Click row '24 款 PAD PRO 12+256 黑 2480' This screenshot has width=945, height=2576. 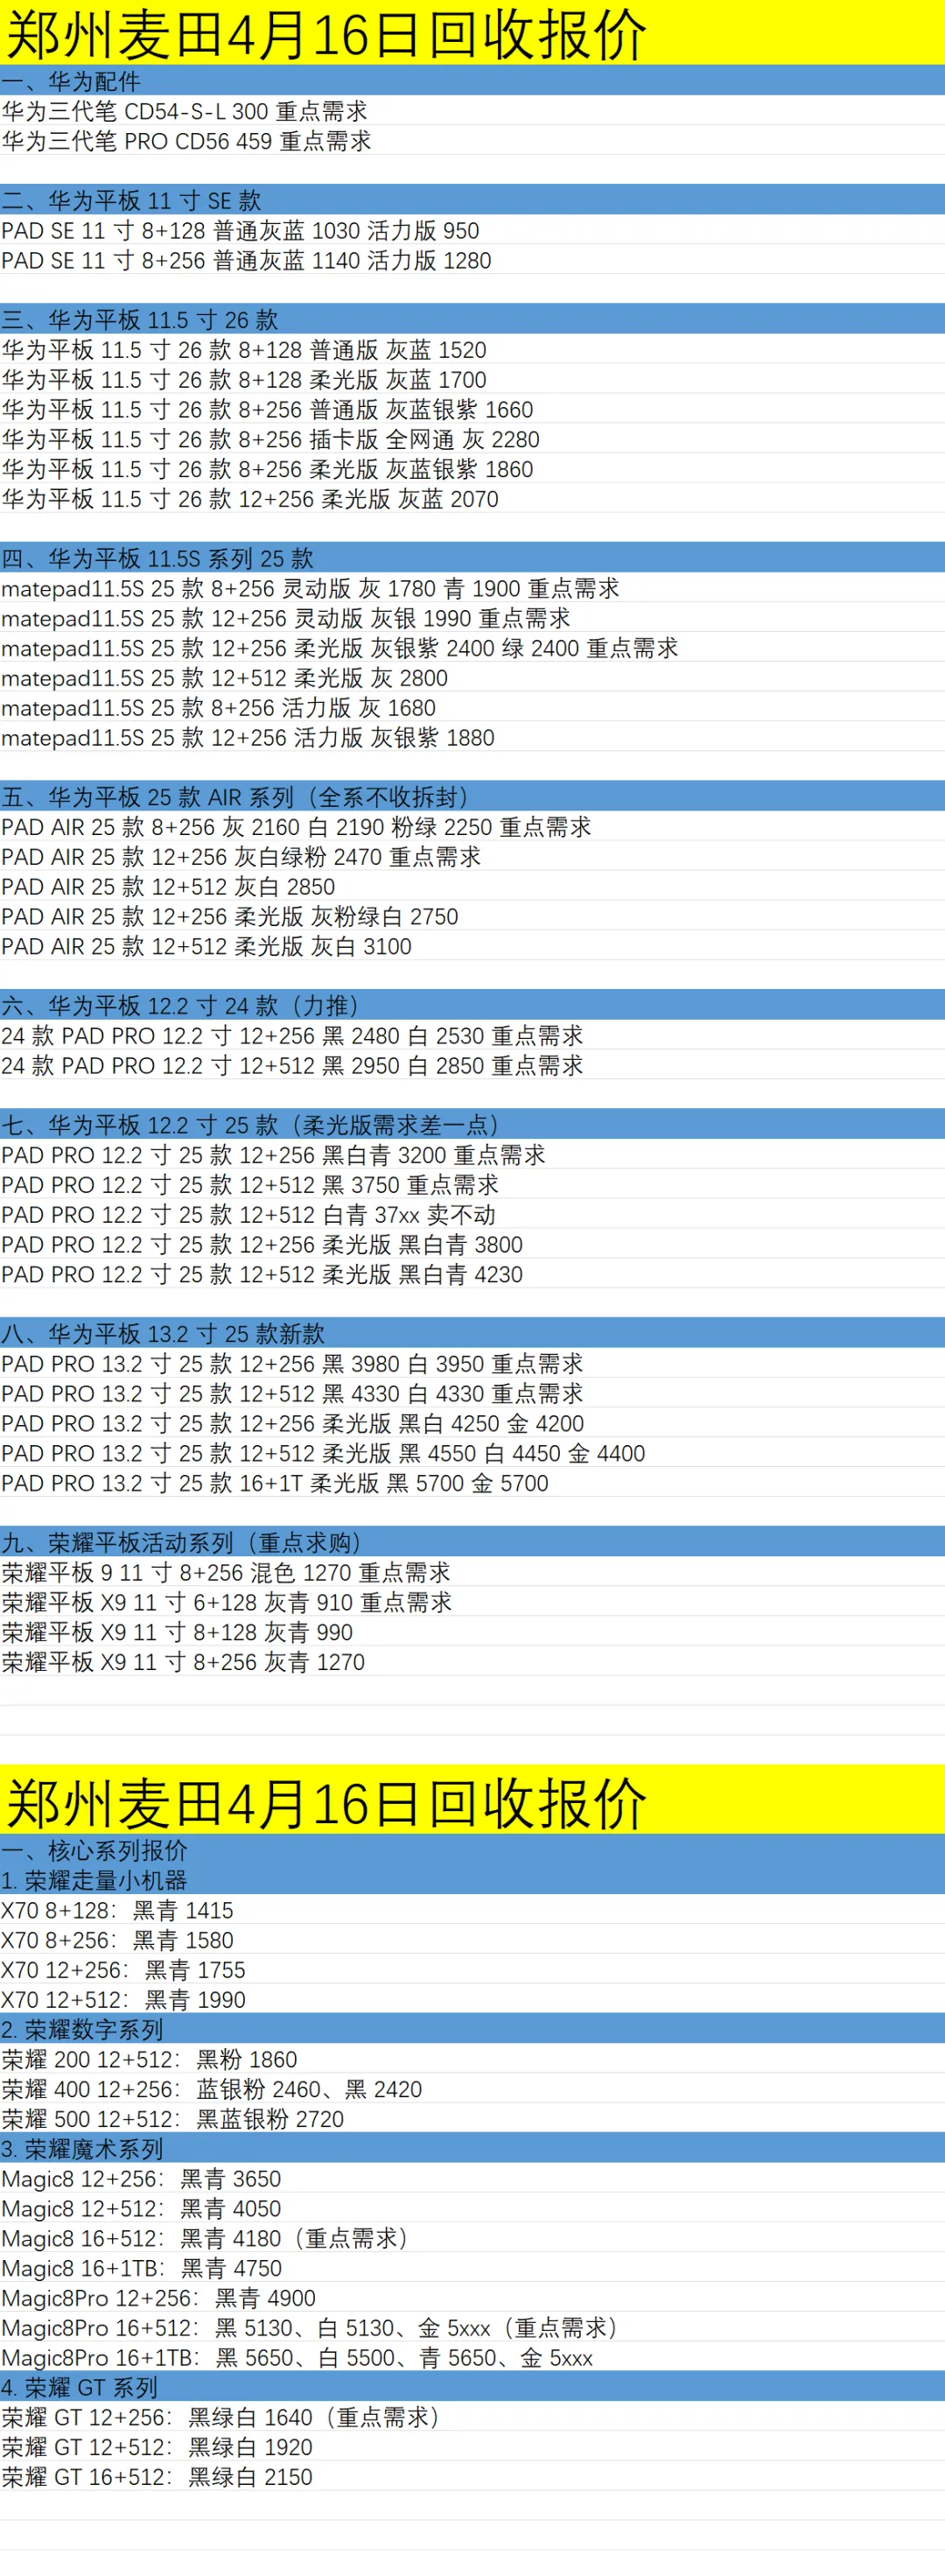[472, 1036]
